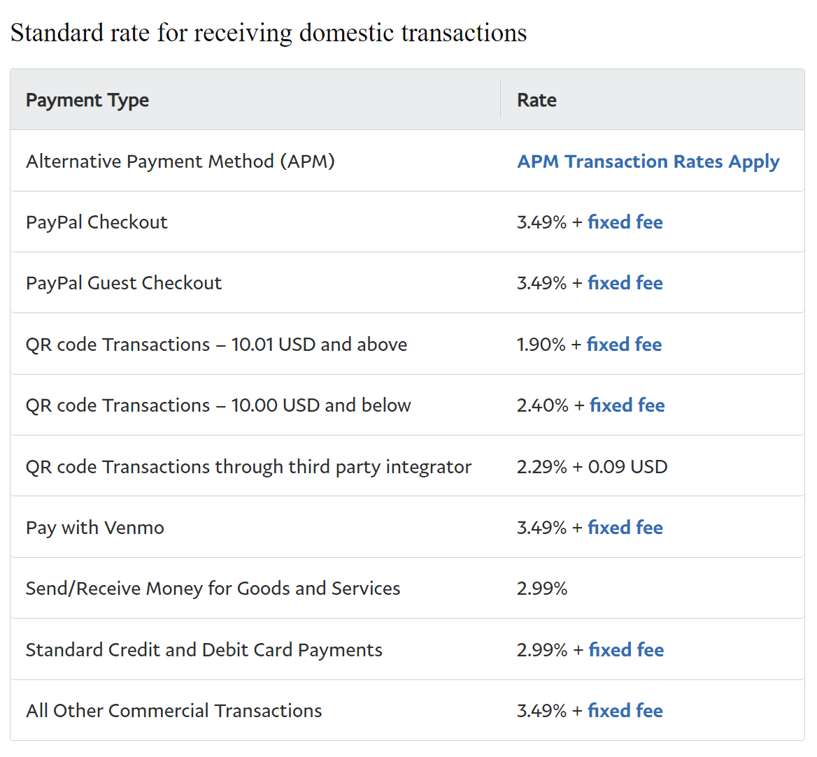817x757 pixels.
Task: Open fixed fee link for Pay with Venmo
Action: (x=625, y=528)
